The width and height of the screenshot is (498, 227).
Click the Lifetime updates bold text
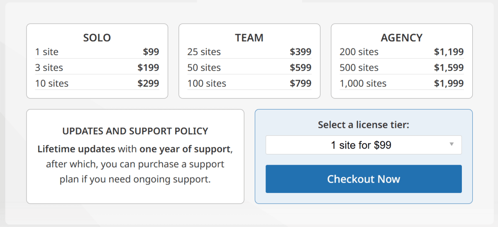(x=76, y=149)
